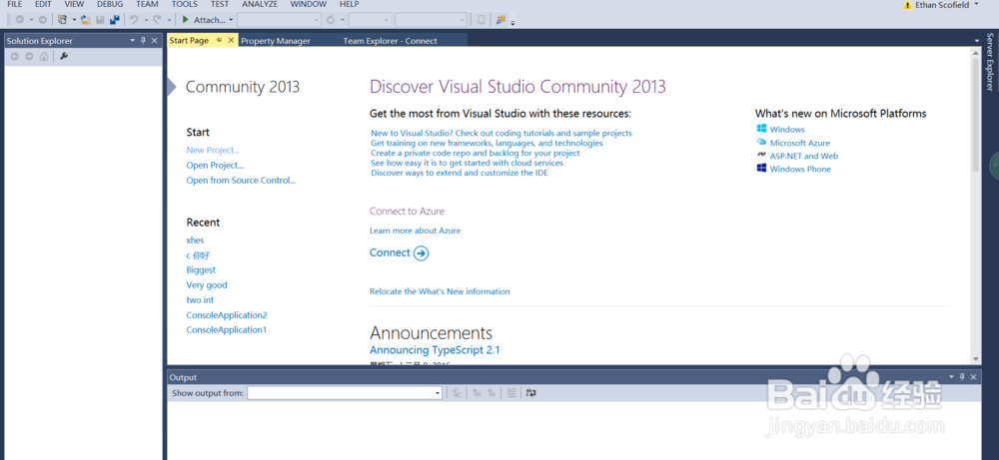Click Solution Explorer's Back arrow icon
The image size is (999, 460).
coord(15,56)
